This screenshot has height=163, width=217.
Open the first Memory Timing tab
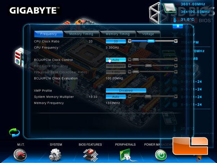coord(81,34)
